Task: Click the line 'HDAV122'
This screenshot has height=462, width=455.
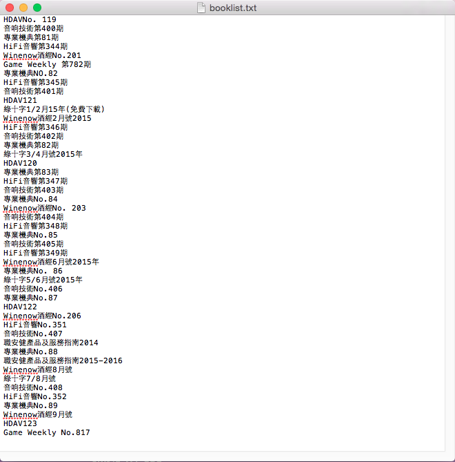Action: point(20,307)
